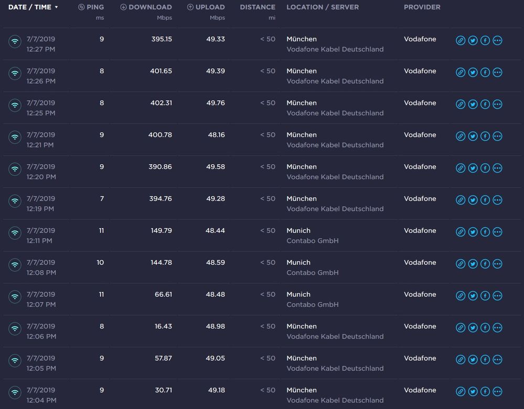Share 12:25 PM result on Facebook

pos(485,104)
